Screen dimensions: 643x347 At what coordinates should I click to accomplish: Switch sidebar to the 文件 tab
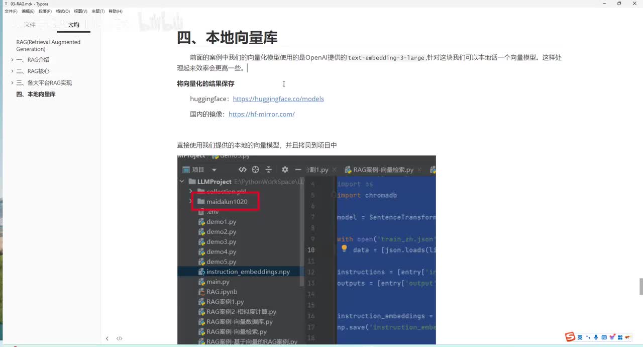[x=30, y=25]
